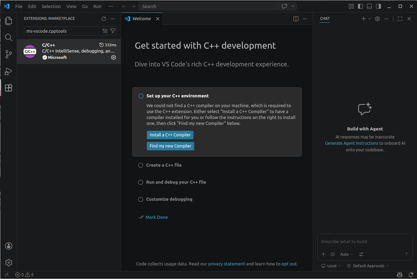Select the Customize debugging step

[169, 199]
